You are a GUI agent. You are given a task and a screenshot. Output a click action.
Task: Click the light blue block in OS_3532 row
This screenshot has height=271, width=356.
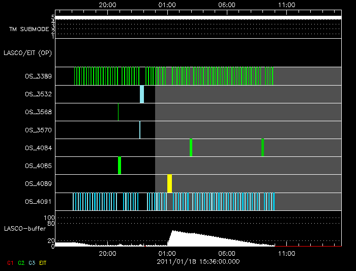[x=142, y=94]
